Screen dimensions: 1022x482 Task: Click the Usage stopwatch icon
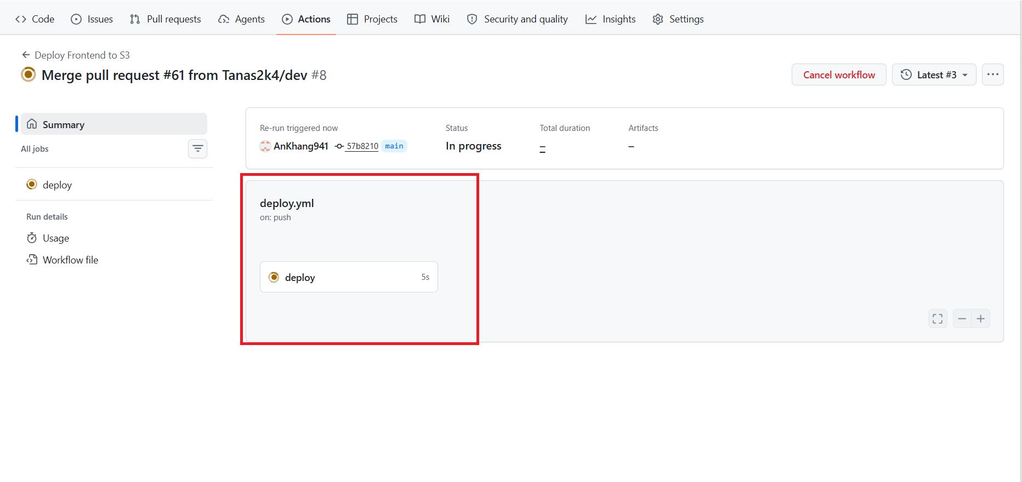[32, 238]
